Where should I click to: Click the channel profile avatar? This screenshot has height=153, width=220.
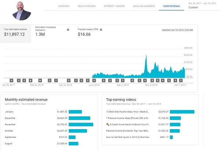coord(22,11)
